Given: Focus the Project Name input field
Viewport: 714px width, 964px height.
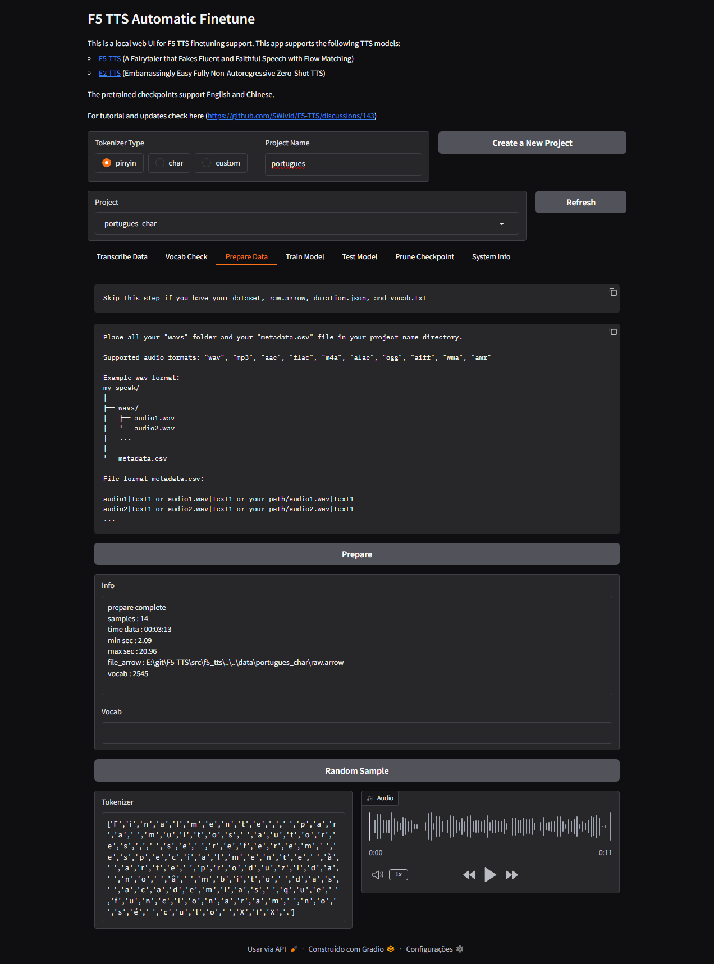Looking at the screenshot, I should (x=344, y=164).
